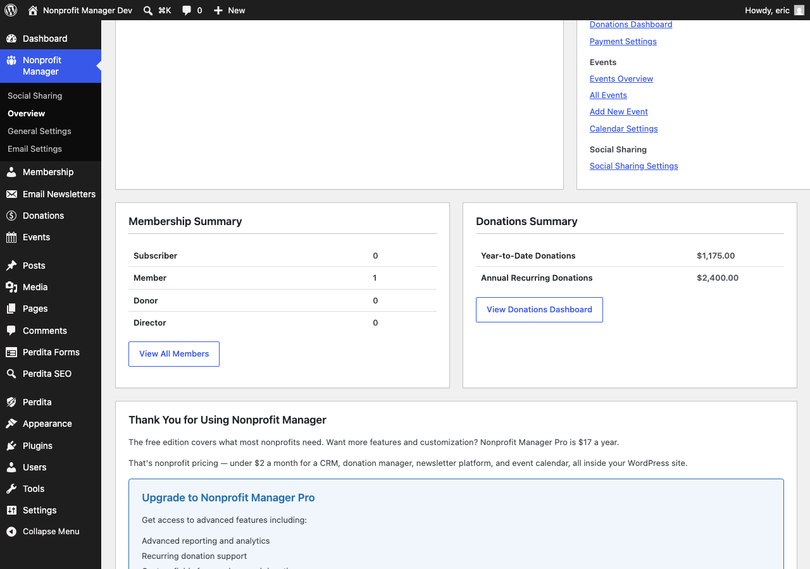Image resolution: width=810 pixels, height=569 pixels.
Task: Open the Calendar Settings link
Action: tap(624, 128)
